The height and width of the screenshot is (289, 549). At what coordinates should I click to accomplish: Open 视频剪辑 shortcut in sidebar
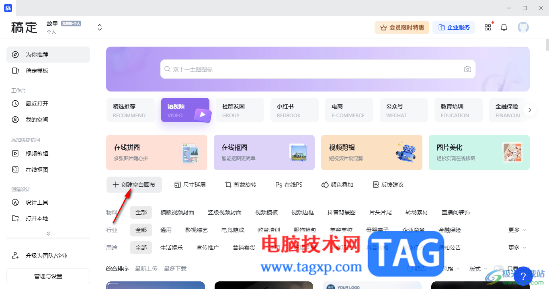pyautogui.click(x=48, y=153)
